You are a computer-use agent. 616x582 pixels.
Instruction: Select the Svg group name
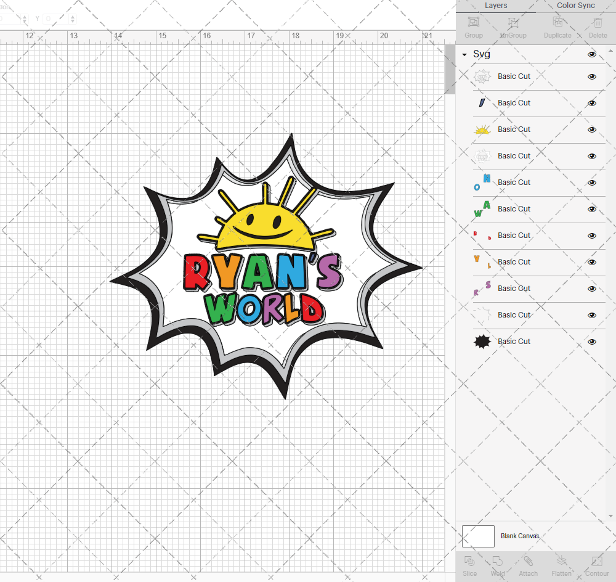coord(482,54)
